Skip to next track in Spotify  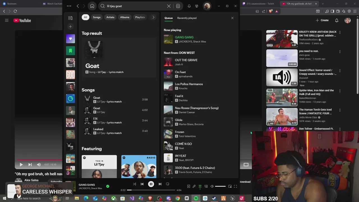coord(160,184)
